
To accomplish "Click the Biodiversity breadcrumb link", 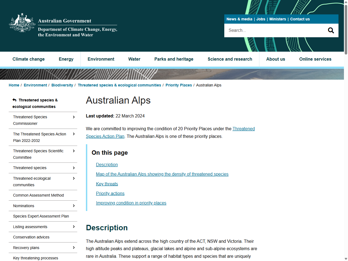I will (x=62, y=85).
